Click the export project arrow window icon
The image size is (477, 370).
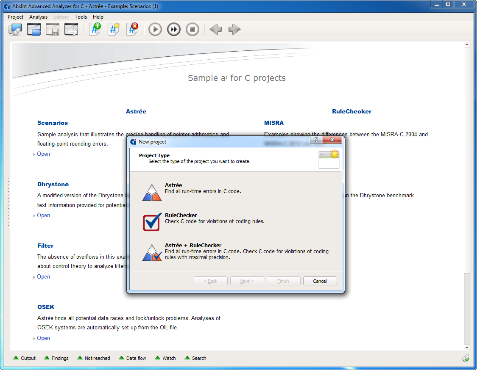click(71, 30)
